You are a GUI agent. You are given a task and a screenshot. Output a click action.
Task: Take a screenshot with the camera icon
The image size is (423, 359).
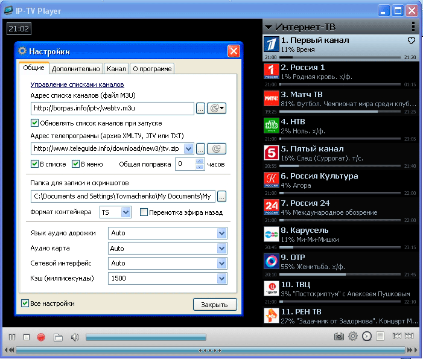[x=339, y=336]
